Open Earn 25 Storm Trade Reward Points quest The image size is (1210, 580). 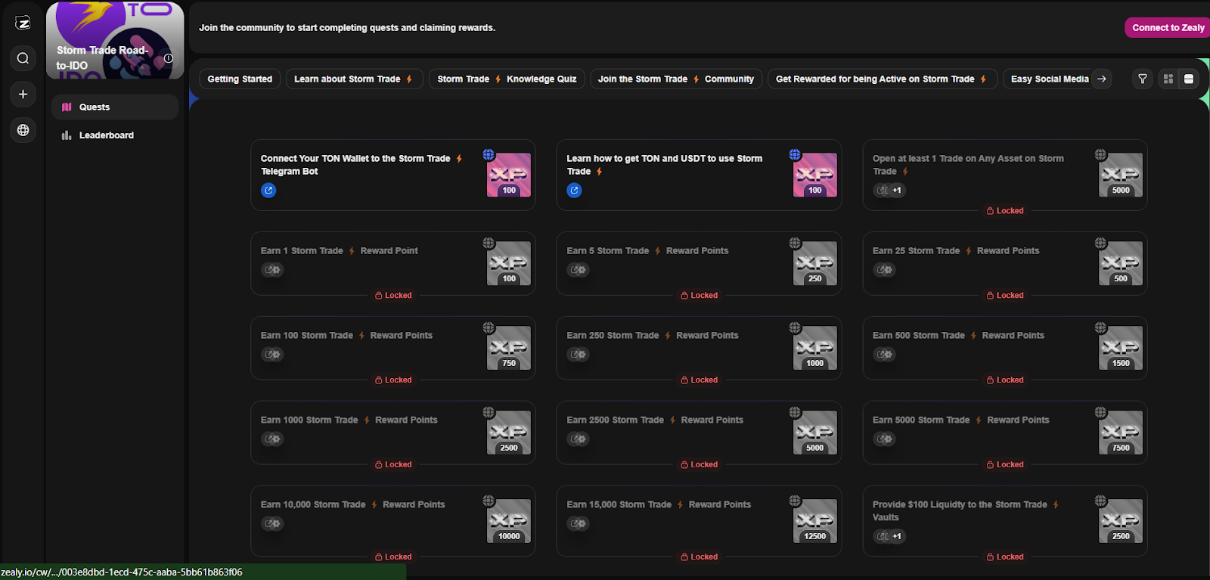tap(956, 251)
